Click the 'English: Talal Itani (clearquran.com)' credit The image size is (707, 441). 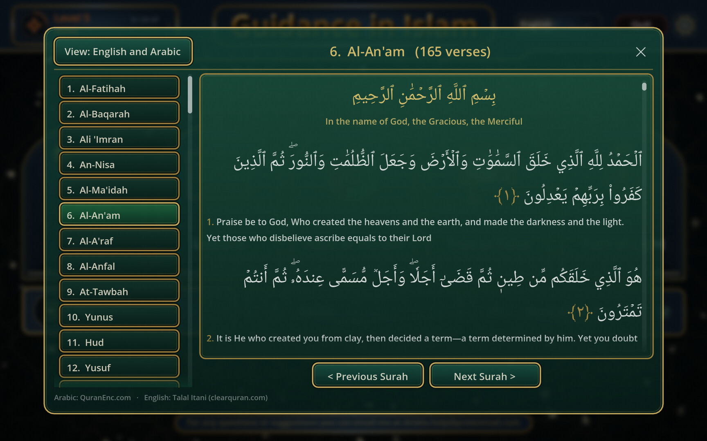tap(206, 397)
